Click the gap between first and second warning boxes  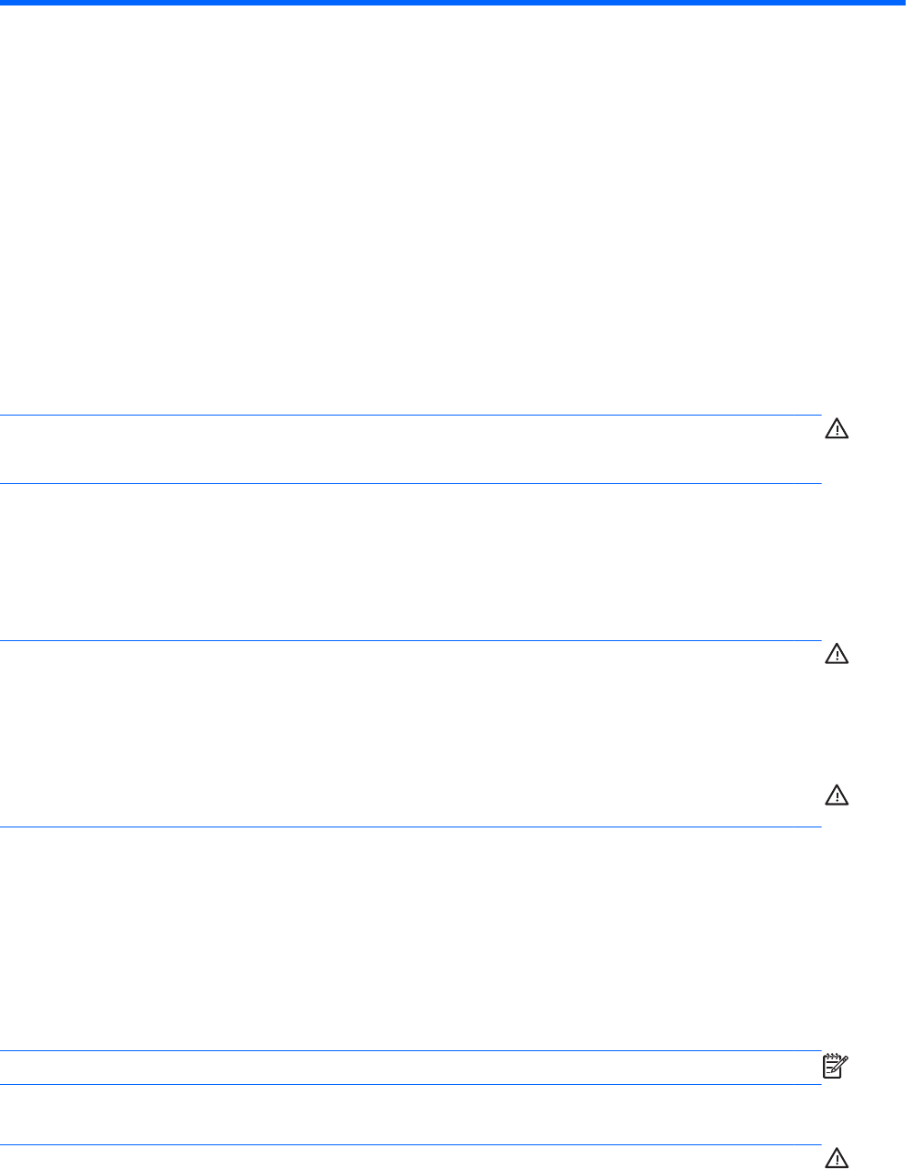[x=411, y=562]
